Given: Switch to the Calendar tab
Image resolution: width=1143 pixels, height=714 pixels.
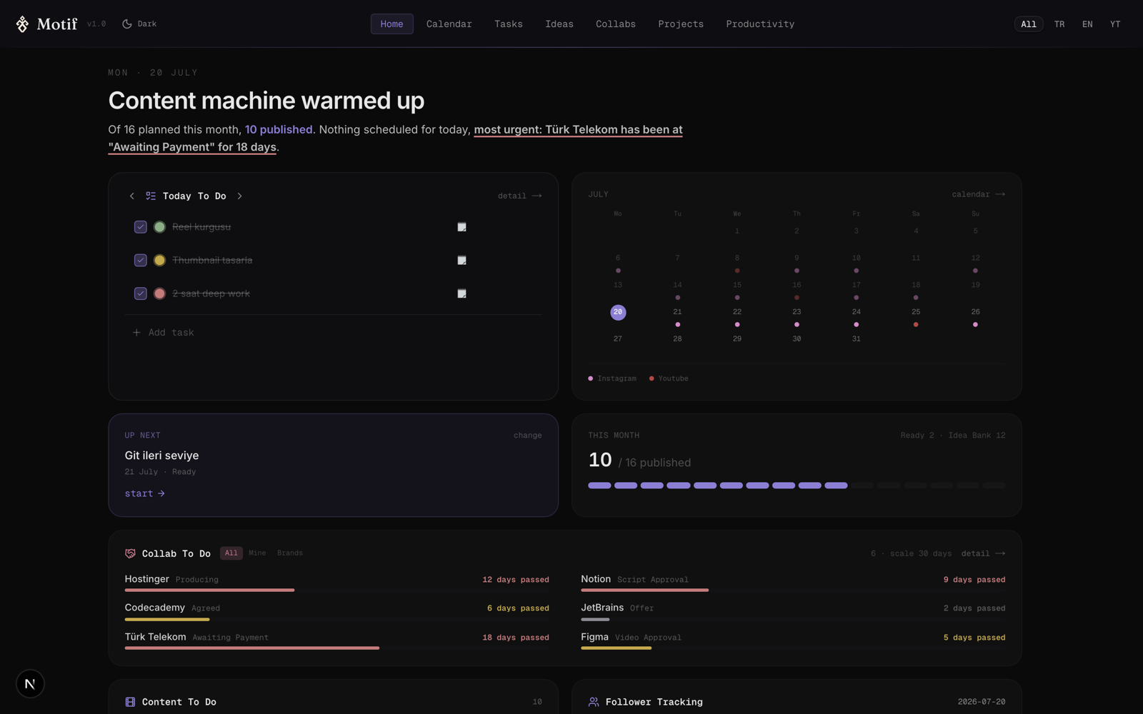Looking at the screenshot, I should (x=449, y=24).
